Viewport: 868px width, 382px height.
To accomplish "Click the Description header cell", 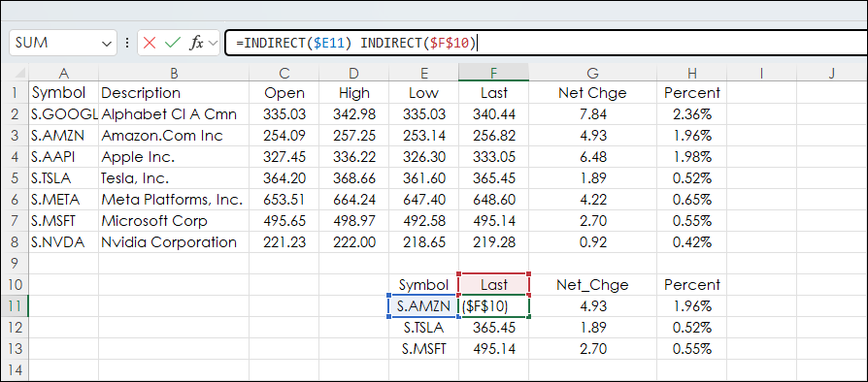I will (x=174, y=92).
